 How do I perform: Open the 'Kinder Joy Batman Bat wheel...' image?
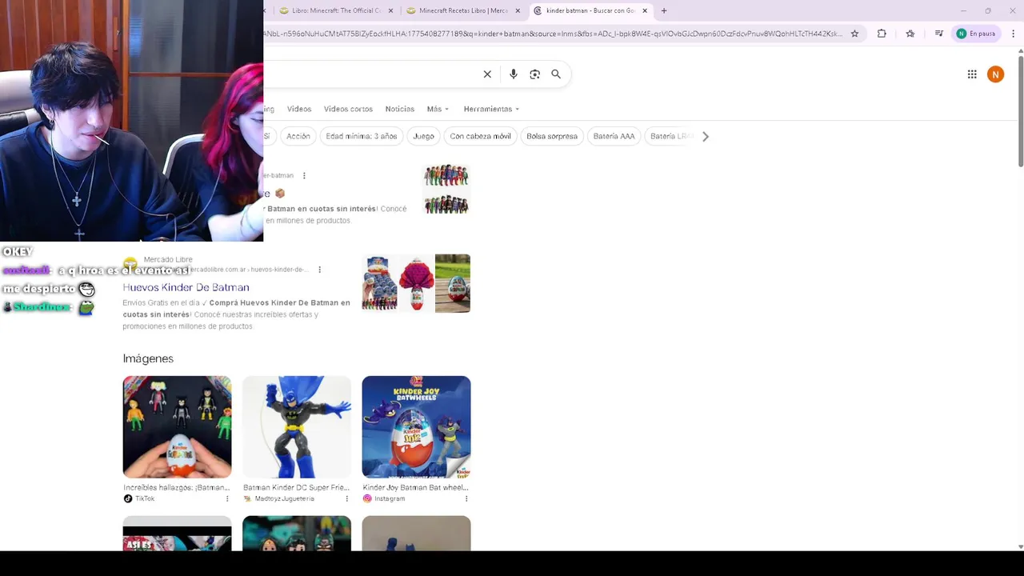click(x=416, y=427)
